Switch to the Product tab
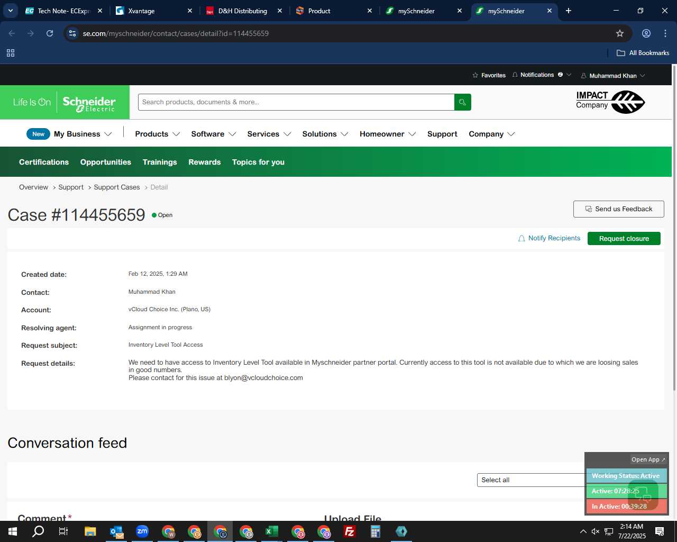 334,11
